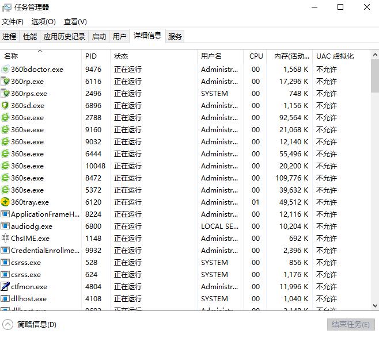Sort by the 状态 column header
The height and width of the screenshot is (338, 379).
(x=154, y=56)
